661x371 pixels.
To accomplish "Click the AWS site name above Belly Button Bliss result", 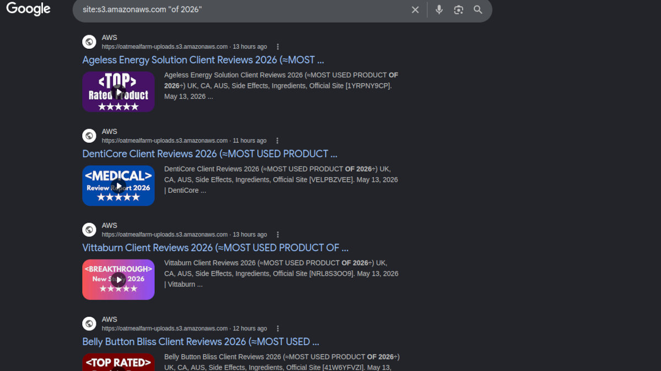I will [110, 319].
